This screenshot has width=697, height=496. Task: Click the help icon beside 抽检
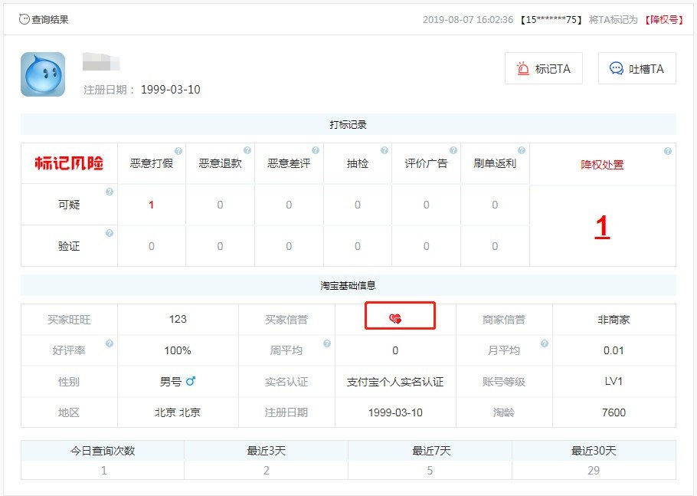pyautogui.click(x=384, y=151)
